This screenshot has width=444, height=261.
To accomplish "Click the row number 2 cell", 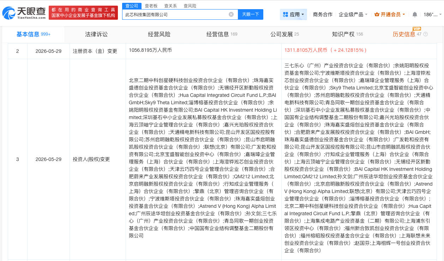I will pos(18,51).
